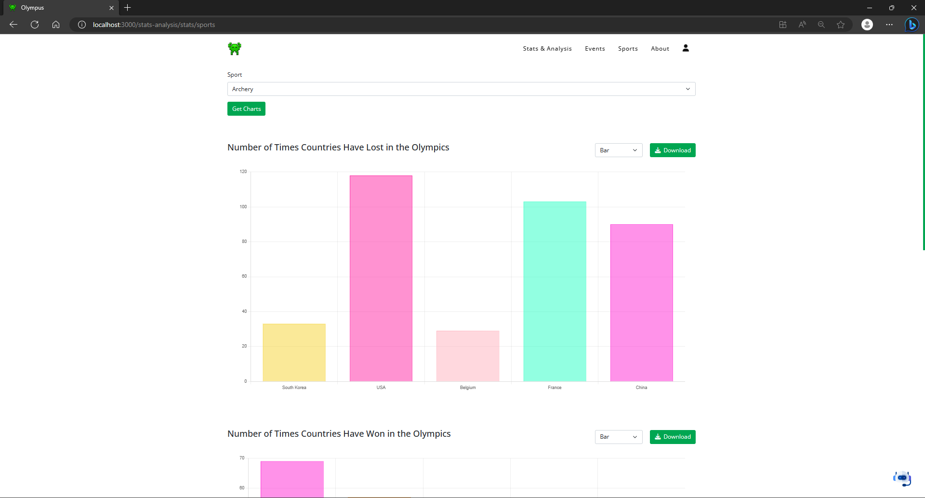
Task: Activate the read aloud icon
Action: [x=802, y=25]
